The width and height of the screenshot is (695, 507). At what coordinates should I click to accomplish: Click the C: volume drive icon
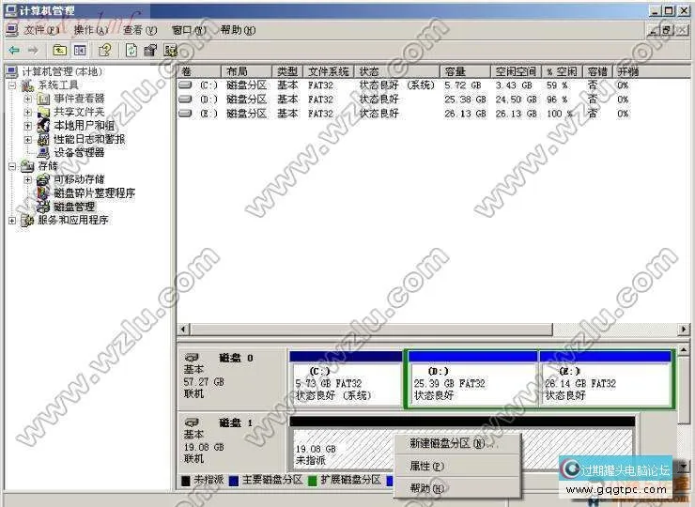(x=185, y=84)
